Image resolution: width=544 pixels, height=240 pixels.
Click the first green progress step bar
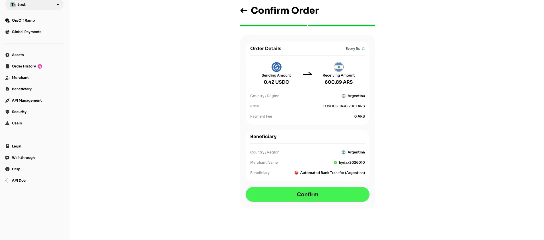pos(274,26)
